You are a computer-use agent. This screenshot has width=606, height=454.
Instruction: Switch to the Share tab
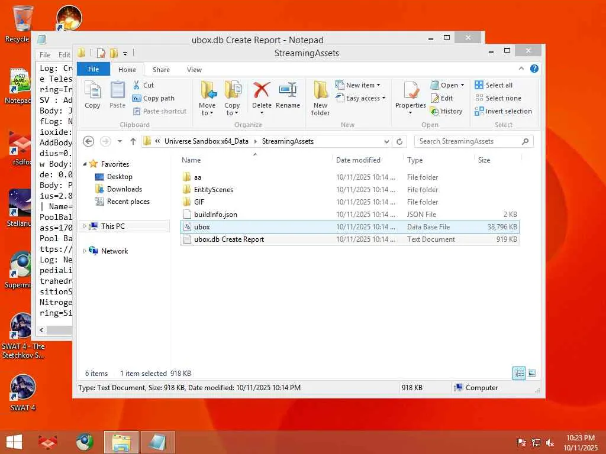point(161,70)
